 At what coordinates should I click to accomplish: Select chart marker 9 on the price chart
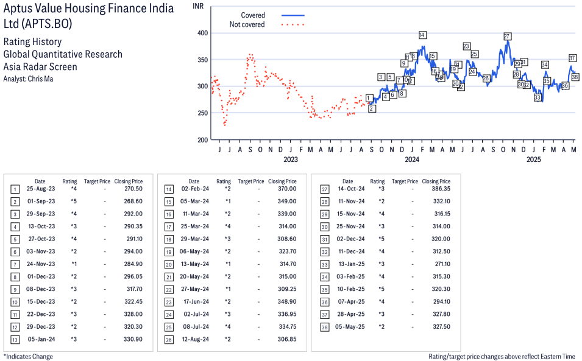[404, 63]
